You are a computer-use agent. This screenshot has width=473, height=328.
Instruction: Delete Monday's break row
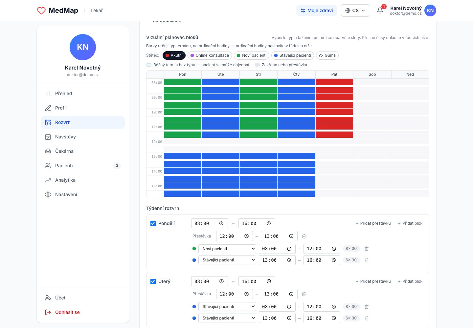coord(304,236)
